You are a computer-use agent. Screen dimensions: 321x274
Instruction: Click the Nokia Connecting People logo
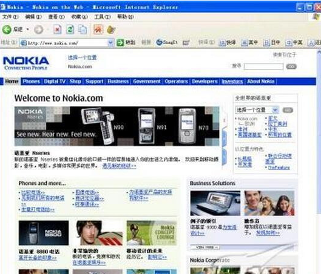[26, 64]
